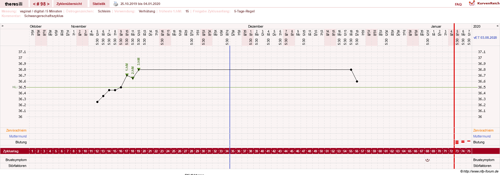This screenshot has width=500, height=175.
Task: Click the red vertical line before day 73
Action: click(x=454, y=96)
